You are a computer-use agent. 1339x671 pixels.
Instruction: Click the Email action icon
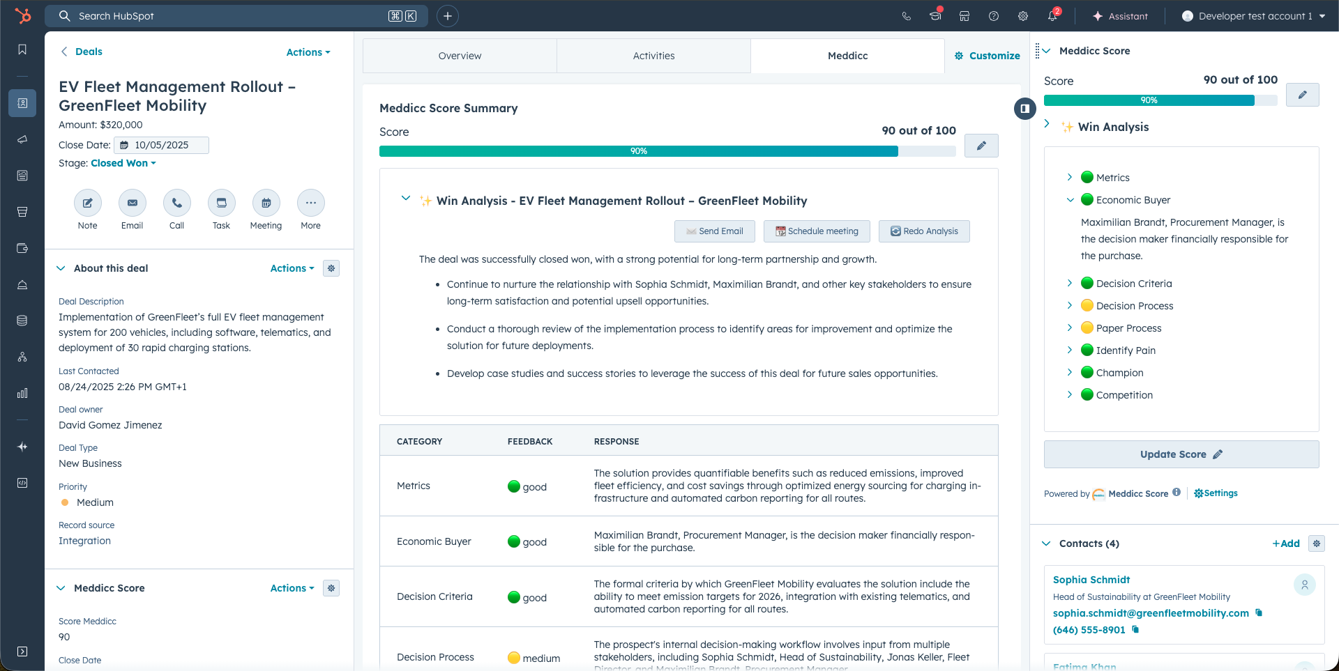[x=132, y=203]
